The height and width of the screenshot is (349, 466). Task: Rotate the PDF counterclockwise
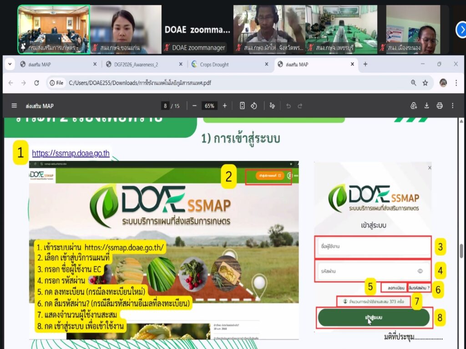click(254, 106)
